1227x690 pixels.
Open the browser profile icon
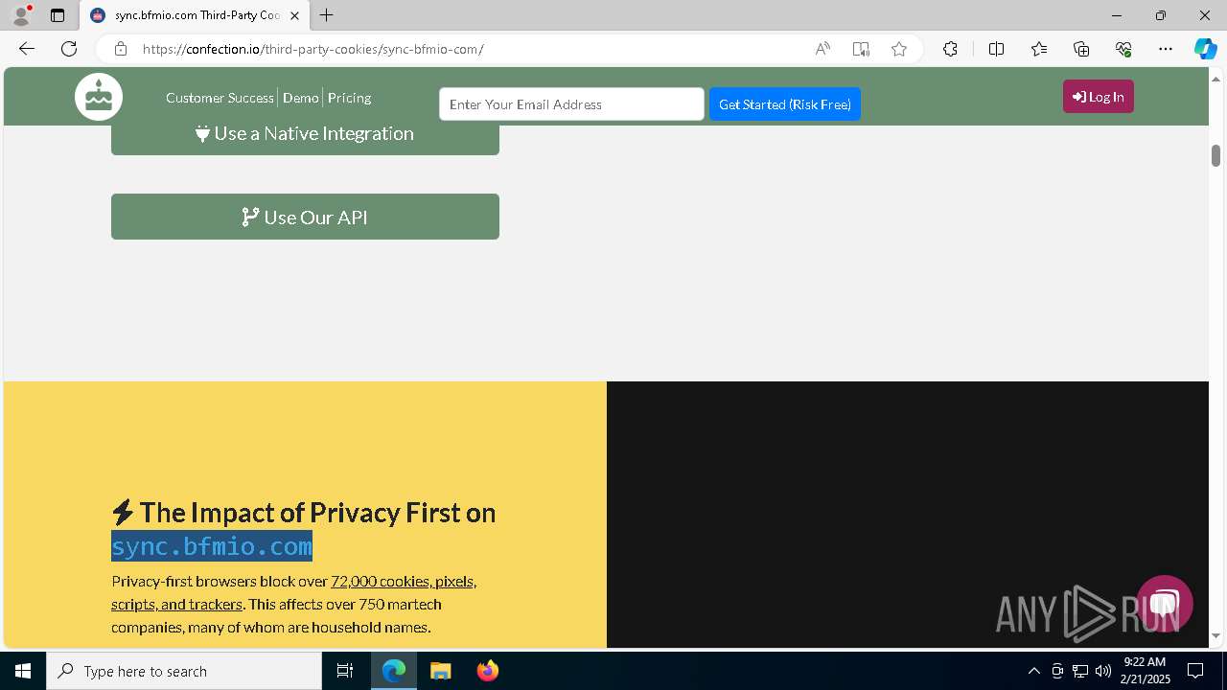tap(20, 15)
